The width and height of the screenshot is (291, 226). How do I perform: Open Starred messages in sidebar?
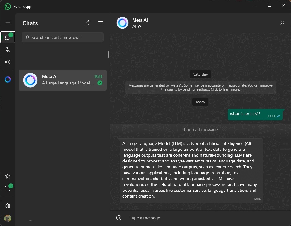(x=8, y=176)
